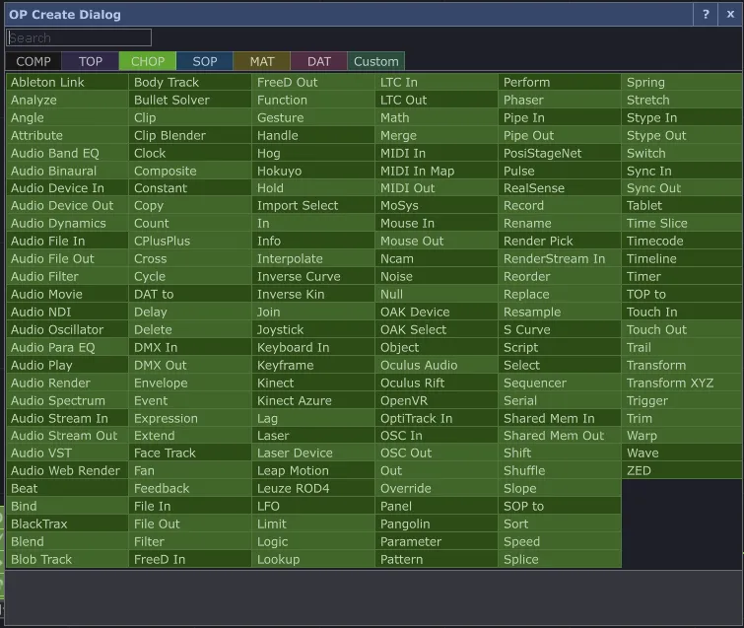Viewport: 744px width, 628px height.
Task: Choose the RenderStream In operator
Action: (x=560, y=258)
